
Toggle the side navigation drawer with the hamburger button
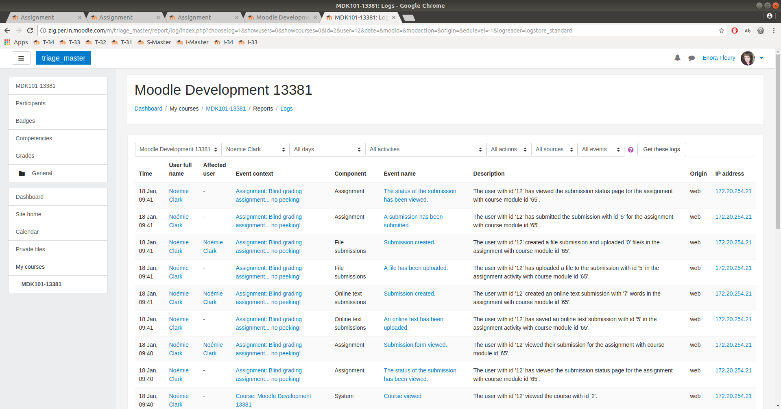[x=21, y=58]
